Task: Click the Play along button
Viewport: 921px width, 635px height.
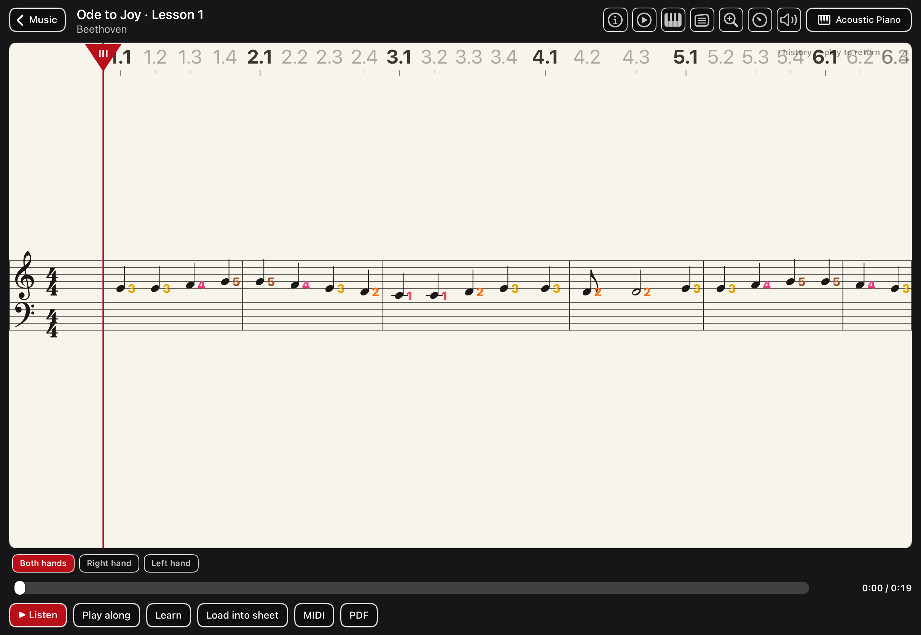Action: pos(106,615)
